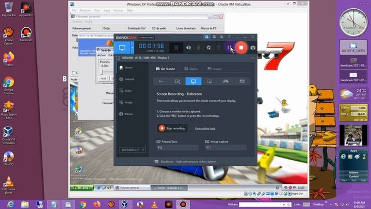Open the About section in sidebar
This screenshot has width=371, height=209.
click(126, 114)
